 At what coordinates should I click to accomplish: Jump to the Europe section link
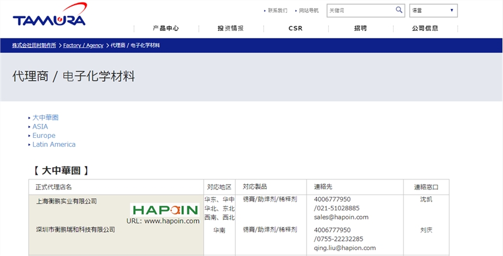[x=44, y=136]
